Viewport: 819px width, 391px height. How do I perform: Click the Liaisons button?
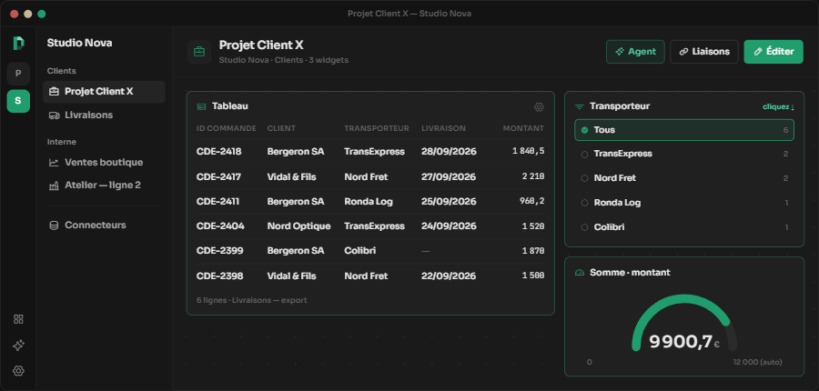pyautogui.click(x=704, y=52)
